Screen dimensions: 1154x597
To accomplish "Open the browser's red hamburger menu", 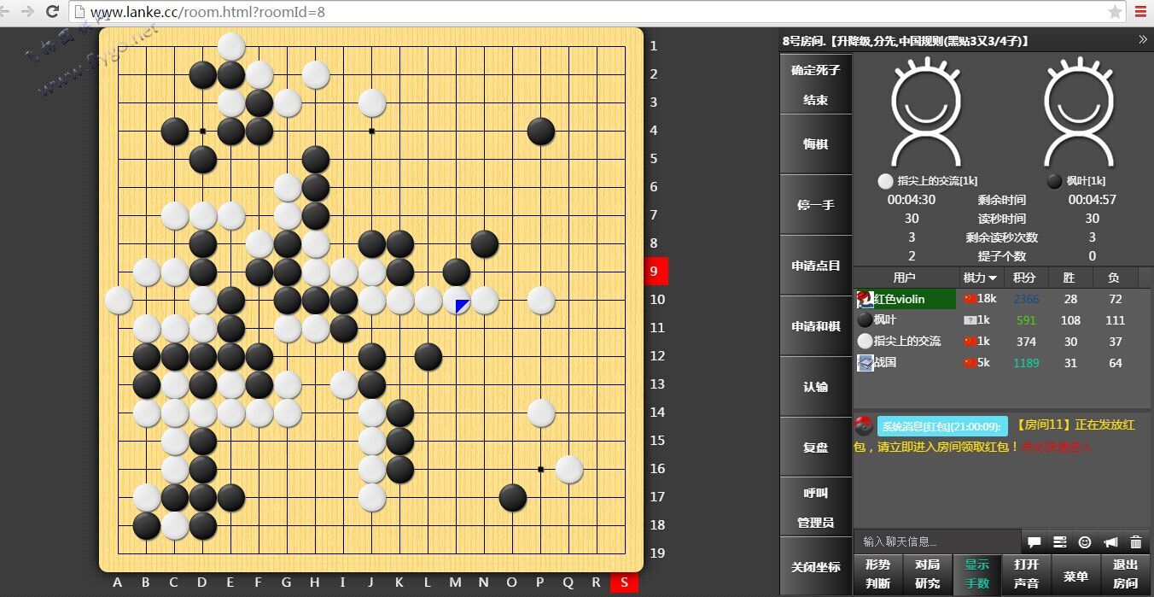I will click(x=1140, y=12).
